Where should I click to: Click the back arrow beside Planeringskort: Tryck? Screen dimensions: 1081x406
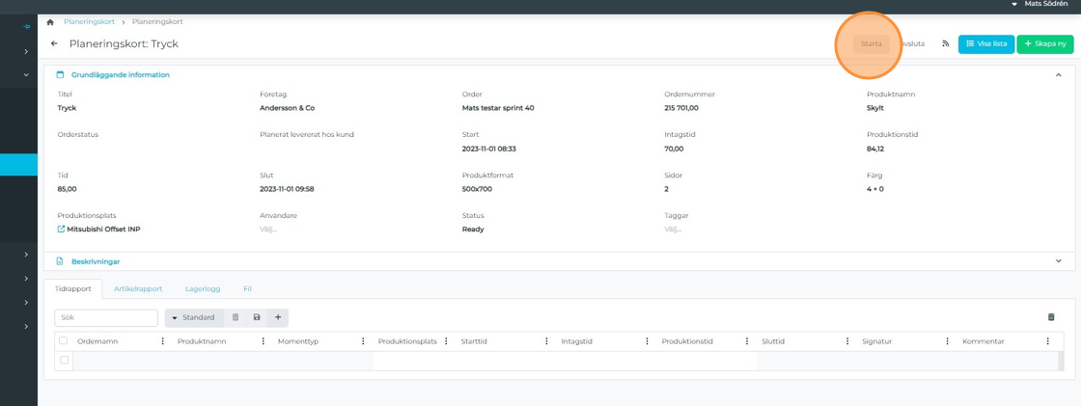pos(54,43)
